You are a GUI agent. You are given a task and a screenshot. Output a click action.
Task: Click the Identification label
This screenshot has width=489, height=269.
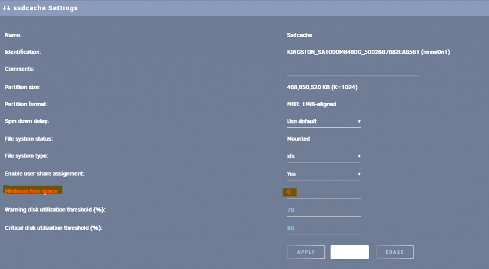[23, 52]
